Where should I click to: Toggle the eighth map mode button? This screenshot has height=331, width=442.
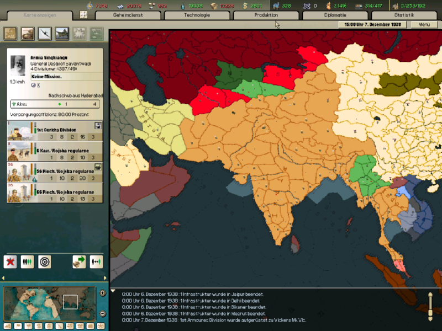click(x=80, y=326)
